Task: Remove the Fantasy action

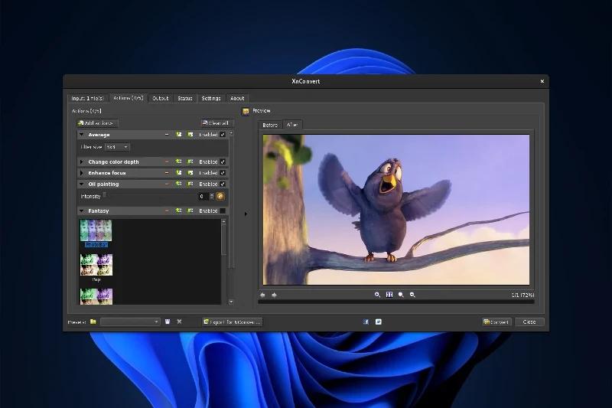Action: coord(167,211)
